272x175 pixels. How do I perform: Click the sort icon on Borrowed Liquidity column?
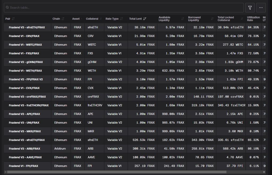[x=212, y=19]
